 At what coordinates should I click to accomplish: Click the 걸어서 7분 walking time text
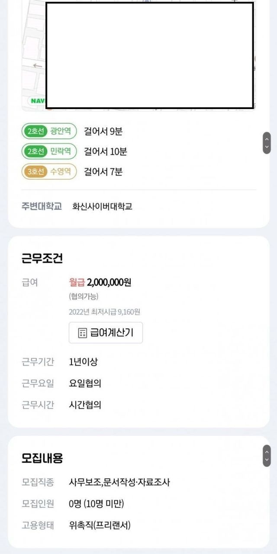tap(103, 172)
